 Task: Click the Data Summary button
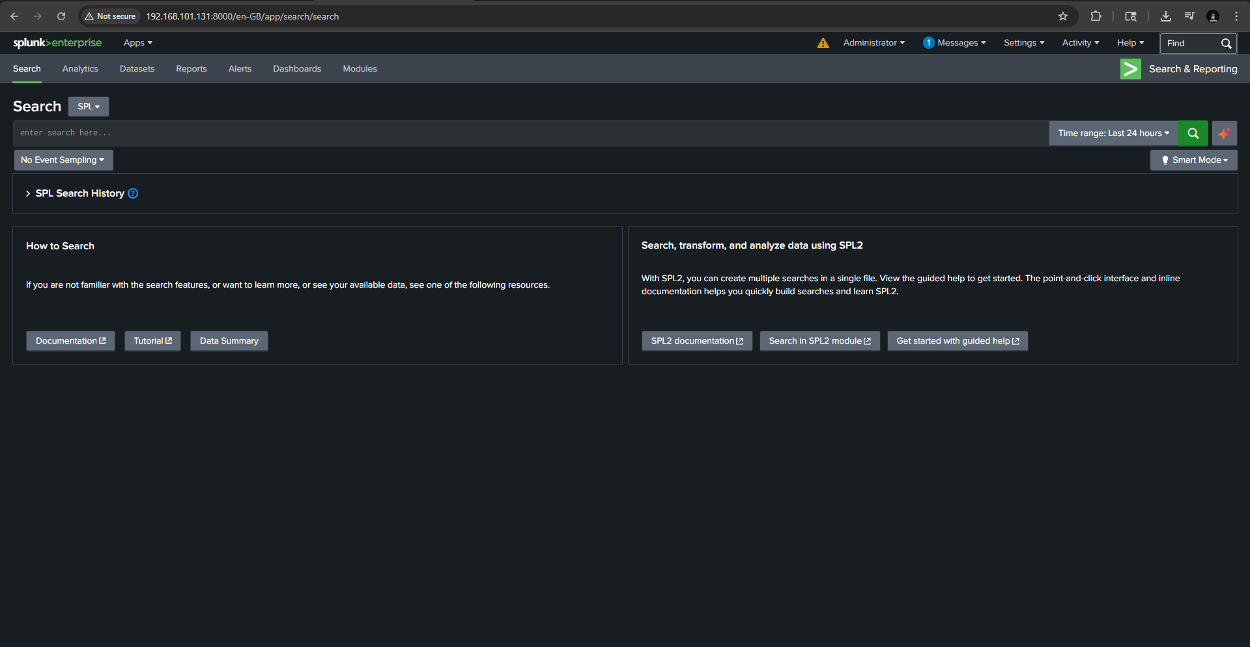pyautogui.click(x=229, y=340)
